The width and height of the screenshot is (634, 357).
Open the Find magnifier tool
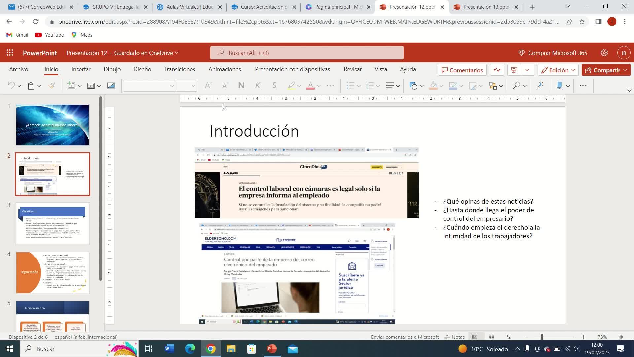point(516,86)
